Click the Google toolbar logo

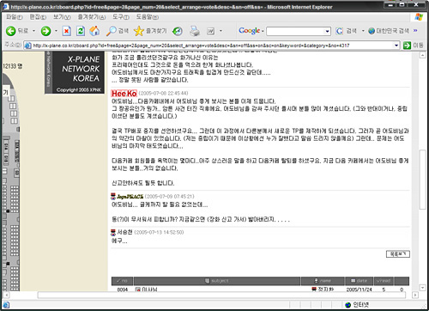(x=250, y=31)
